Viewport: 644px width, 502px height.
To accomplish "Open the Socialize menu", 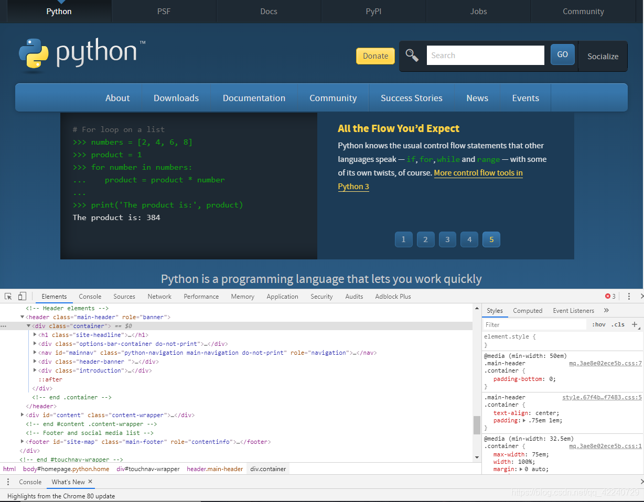I will coord(603,56).
